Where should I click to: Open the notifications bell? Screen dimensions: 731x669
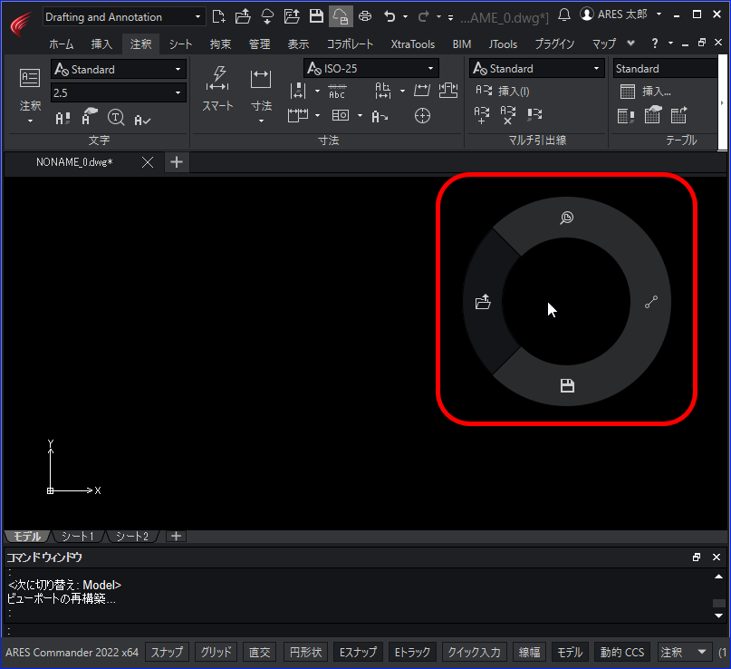point(564,15)
